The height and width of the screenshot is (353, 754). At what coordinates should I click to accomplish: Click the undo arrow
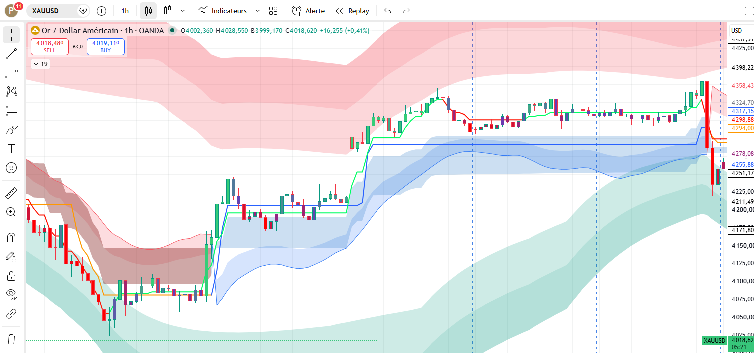point(388,11)
